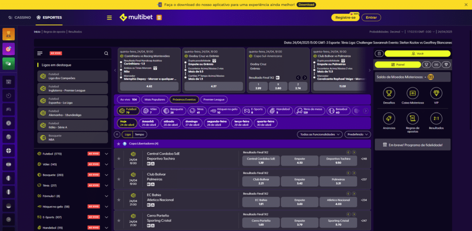472x231 pixels.
Task: Select the Premier League tab
Action: point(214,99)
